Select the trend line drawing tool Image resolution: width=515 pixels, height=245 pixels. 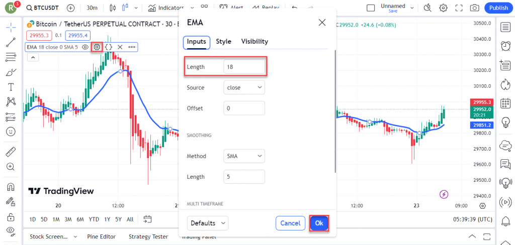pos(11,43)
